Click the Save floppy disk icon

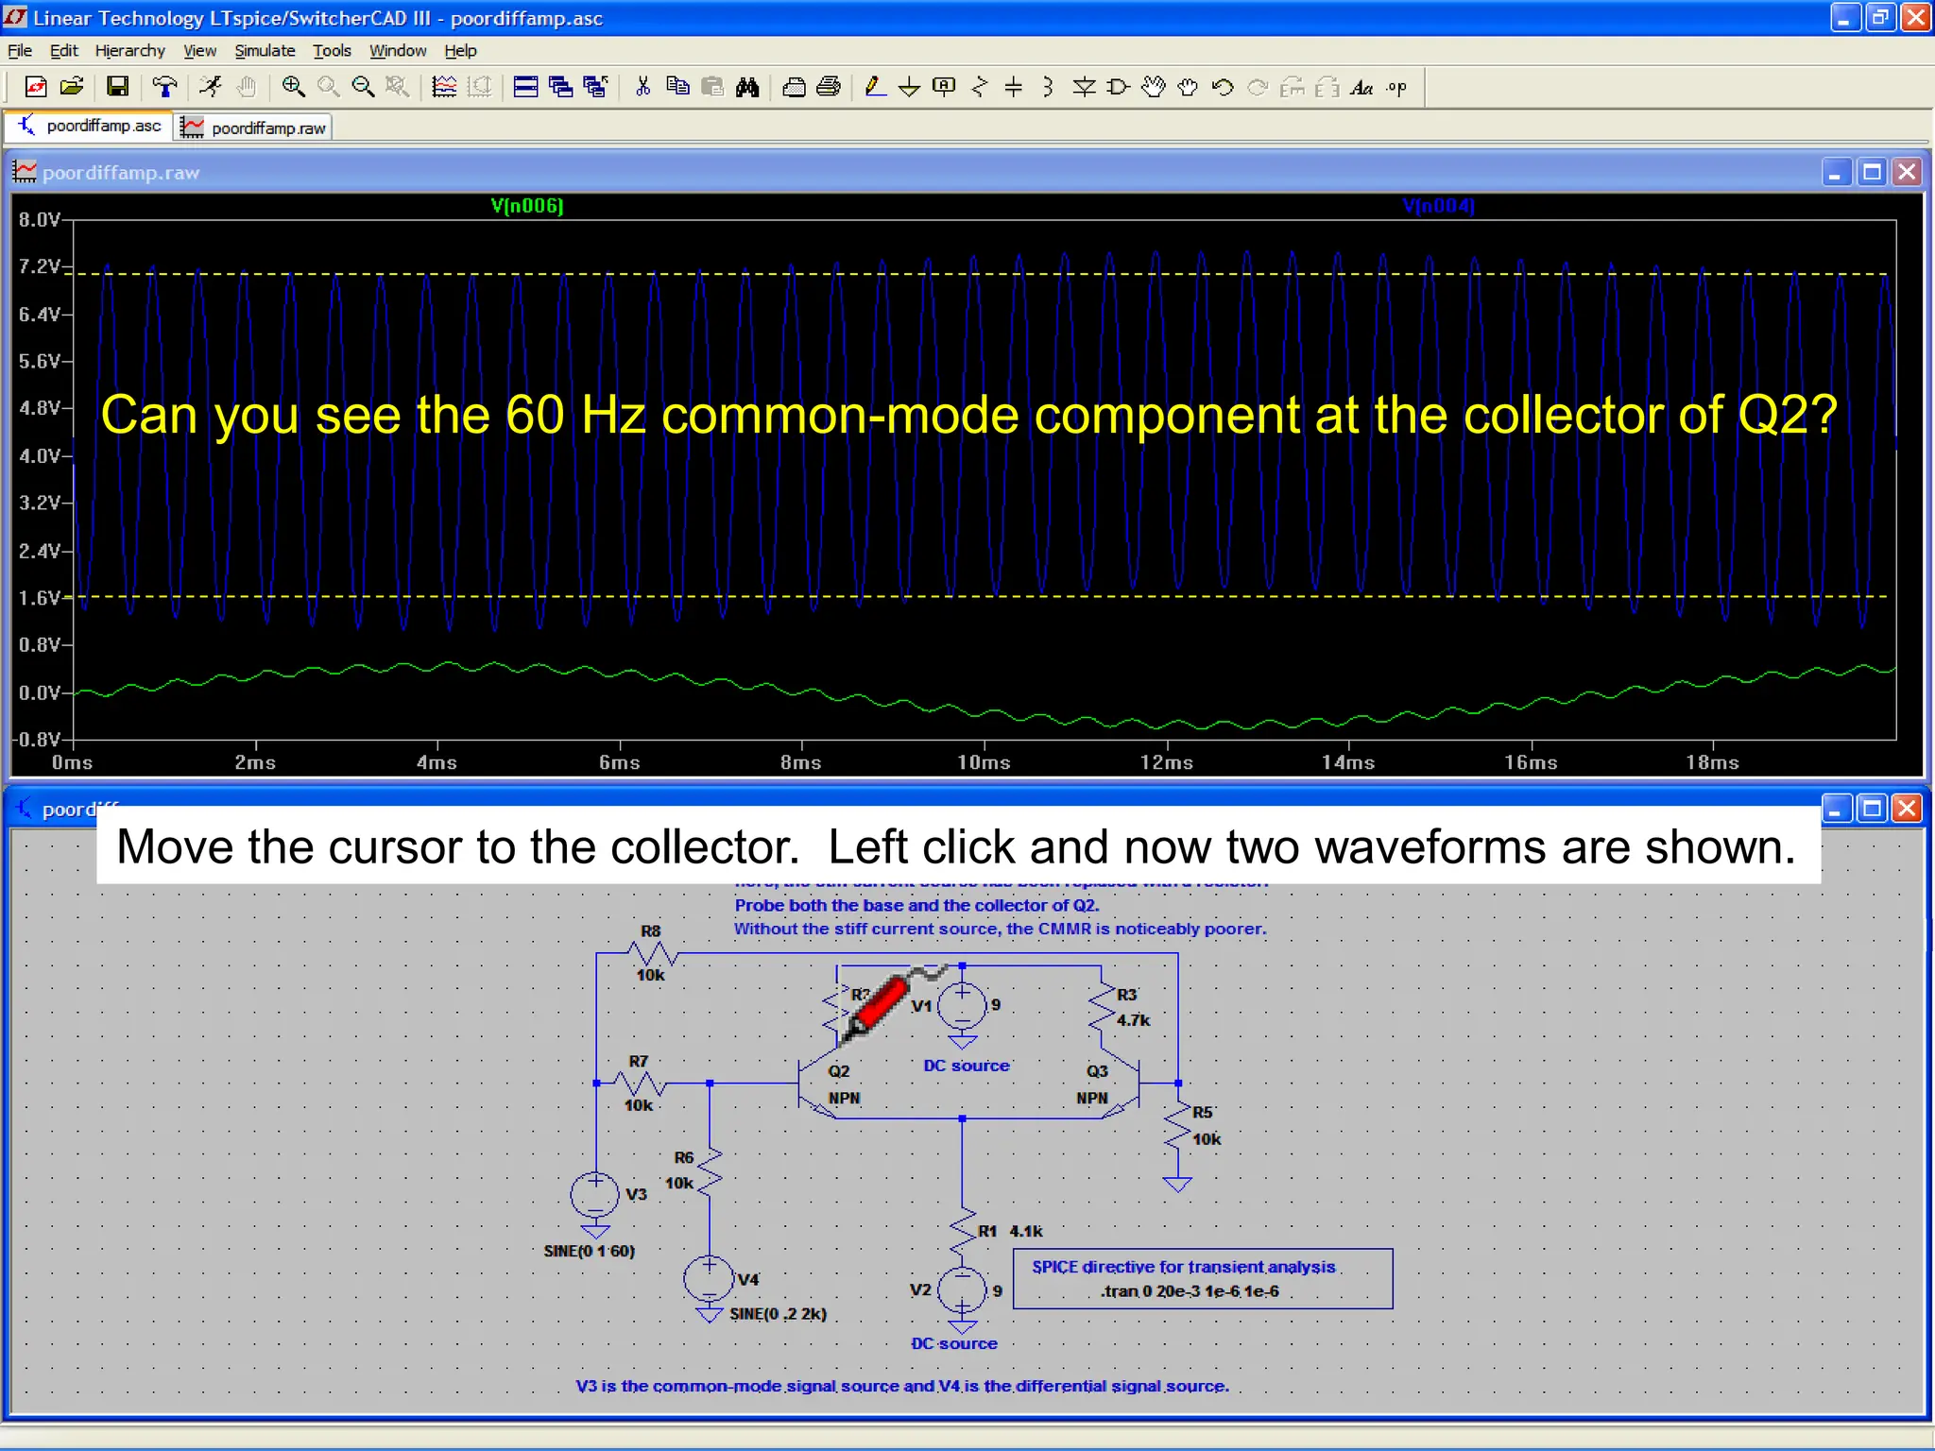point(117,88)
